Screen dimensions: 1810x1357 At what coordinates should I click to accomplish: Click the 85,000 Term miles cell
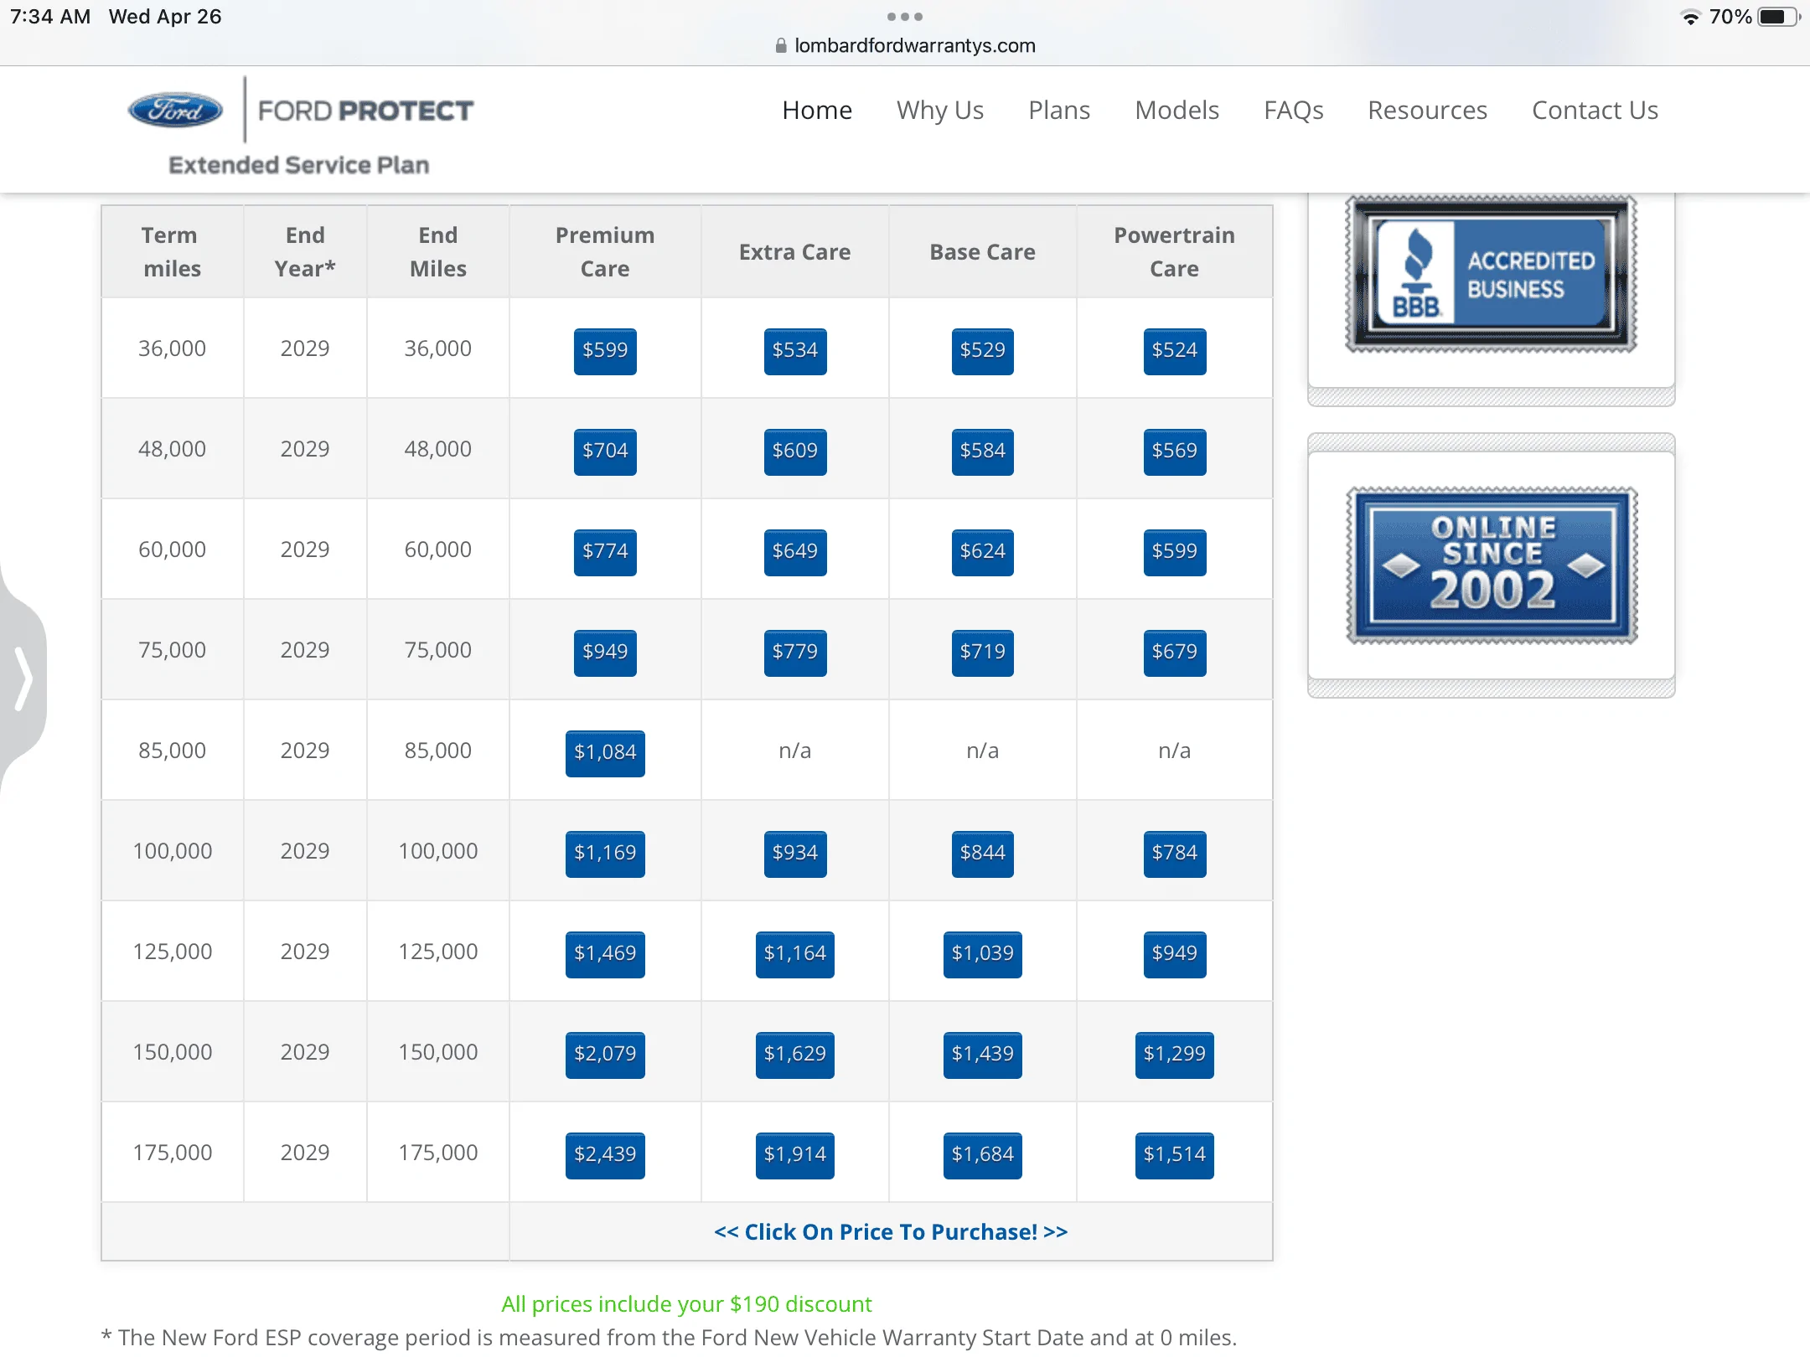coord(172,750)
